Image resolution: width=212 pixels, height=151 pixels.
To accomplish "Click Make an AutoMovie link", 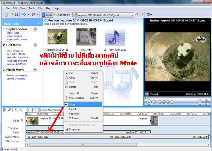I will [16, 64].
